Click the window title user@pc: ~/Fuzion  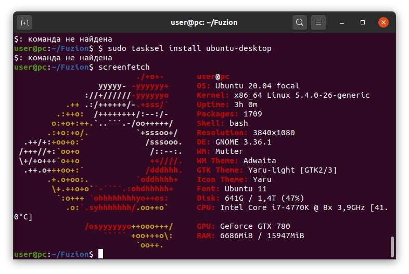point(204,23)
